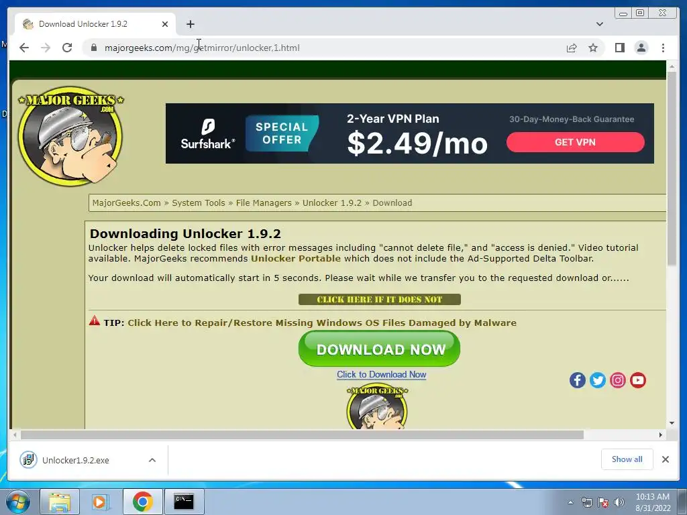The image size is (687, 515).
Task: Click the page scroll down arrow
Action: [x=672, y=424]
